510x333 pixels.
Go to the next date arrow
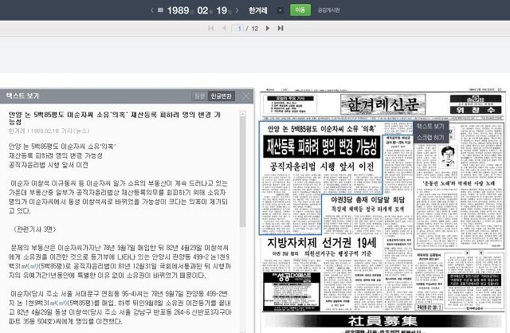[237, 10]
